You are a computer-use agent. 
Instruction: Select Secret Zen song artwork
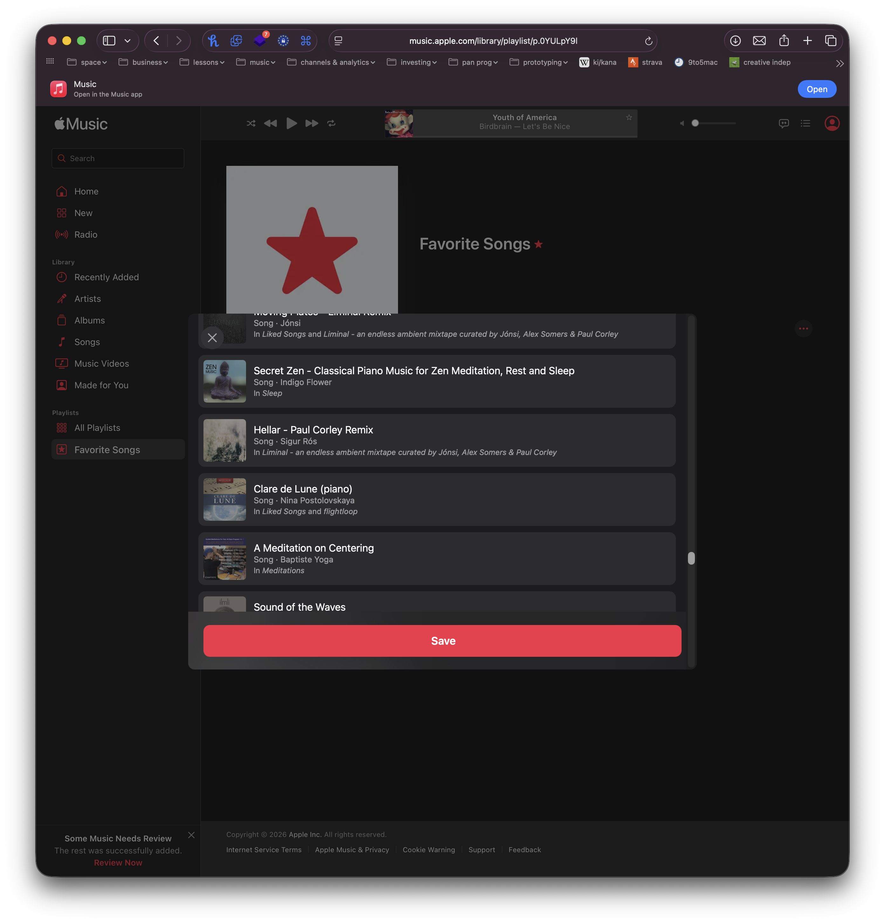(x=224, y=381)
